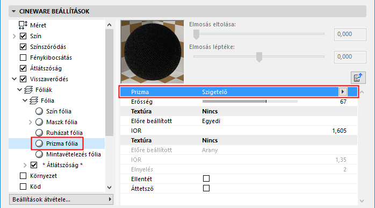Screen dimensions: 375x208
Task: Enable the Fénykibocsátás checkbox
Action: point(23,58)
